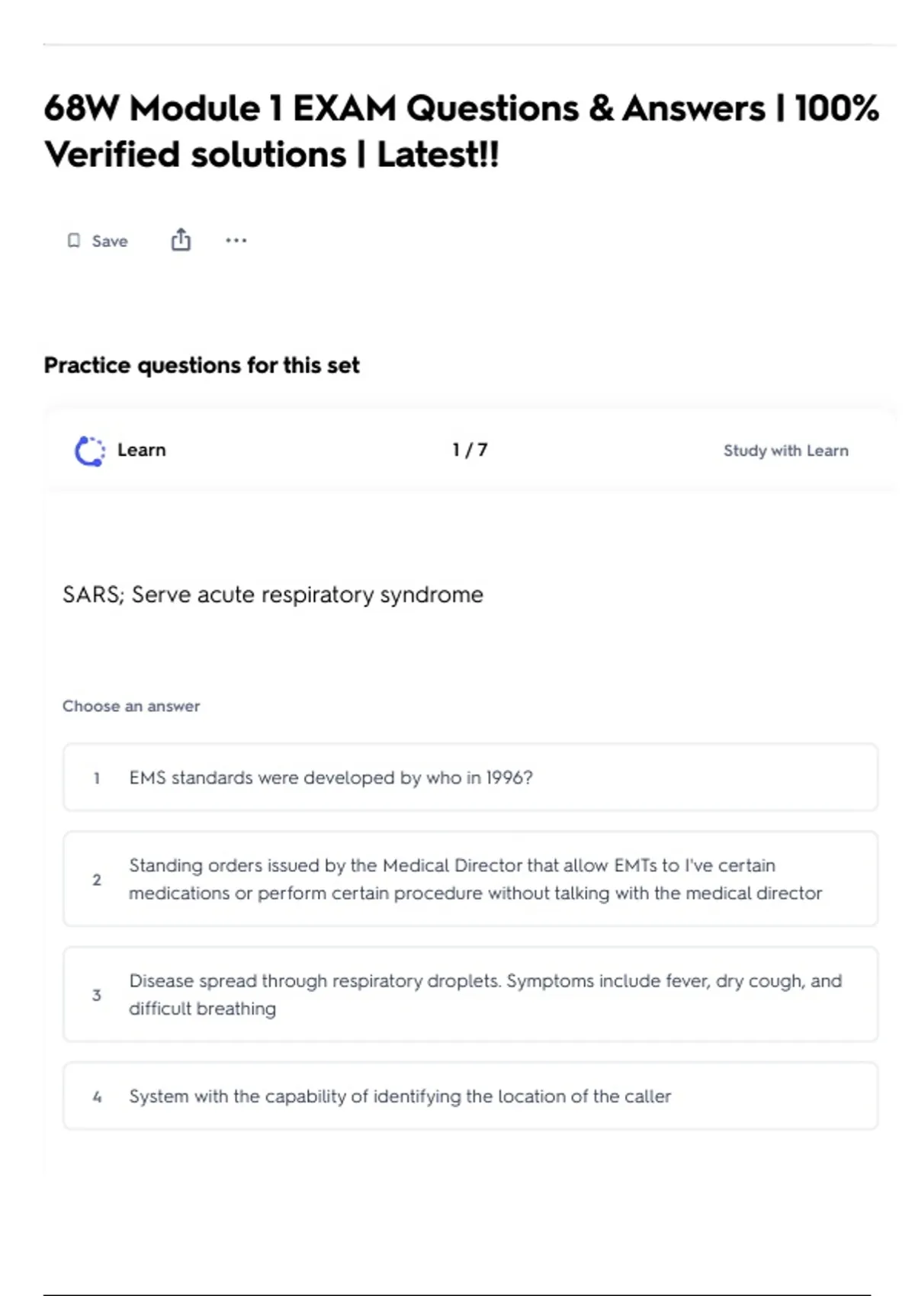This screenshot has width=915, height=1296.
Task: Click the "Practice questions for this set" heading
Action: coord(201,365)
